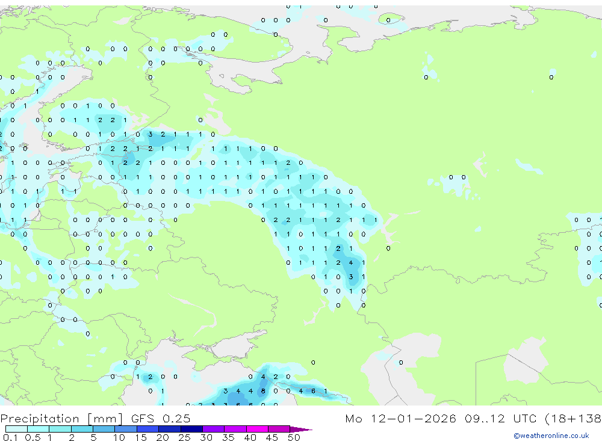Screen dimensions: 602x441
Task: Select the 20–25 mm legend swatch
Action: click(170, 429)
